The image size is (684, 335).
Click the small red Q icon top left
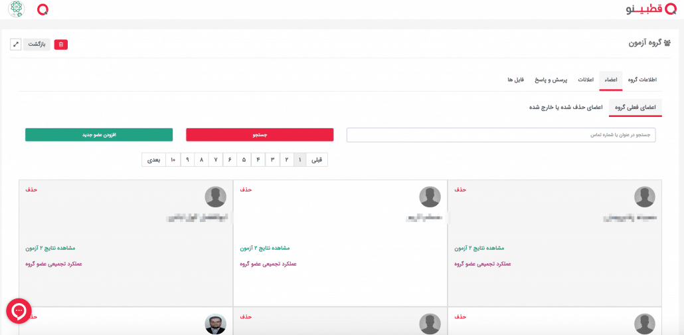point(43,9)
